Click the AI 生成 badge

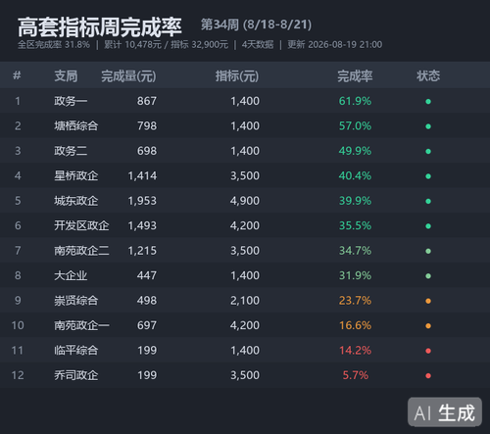point(445,412)
